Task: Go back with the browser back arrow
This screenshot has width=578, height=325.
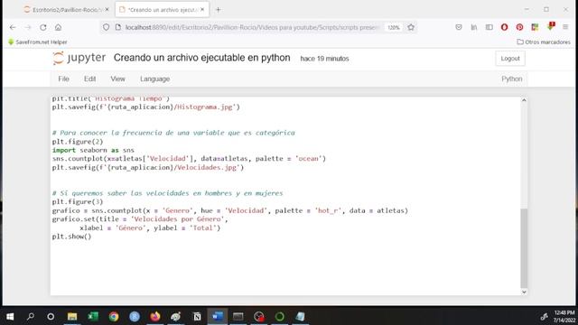Action: [13, 27]
